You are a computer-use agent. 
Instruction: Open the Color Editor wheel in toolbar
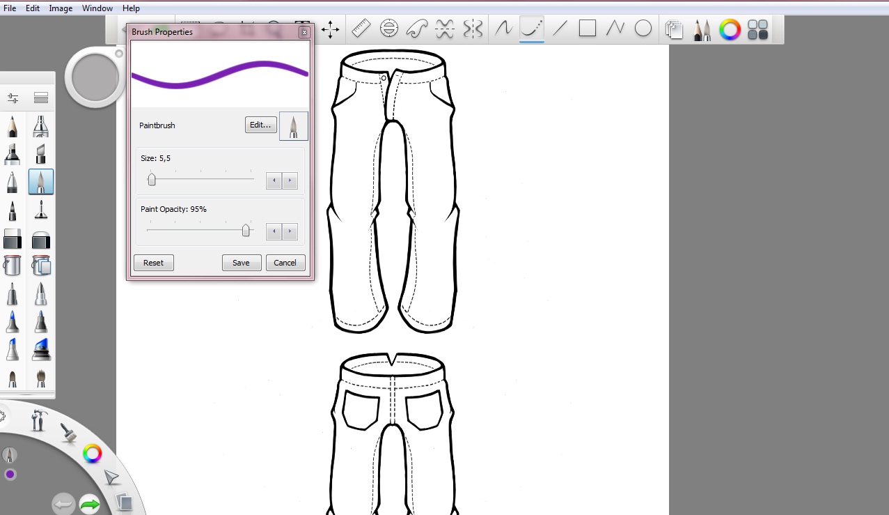[x=730, y=29]
